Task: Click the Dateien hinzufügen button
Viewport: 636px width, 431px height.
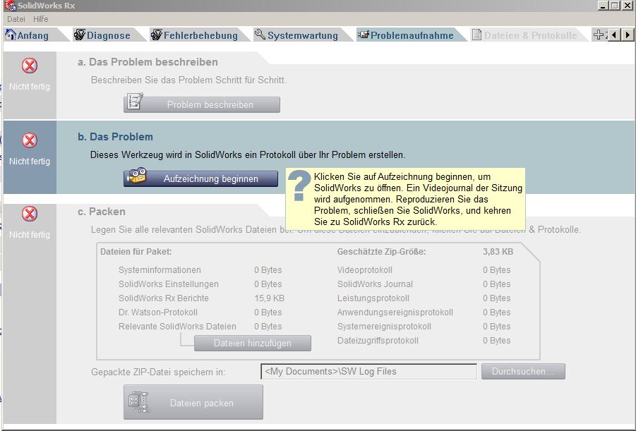Action: point(253,343)
